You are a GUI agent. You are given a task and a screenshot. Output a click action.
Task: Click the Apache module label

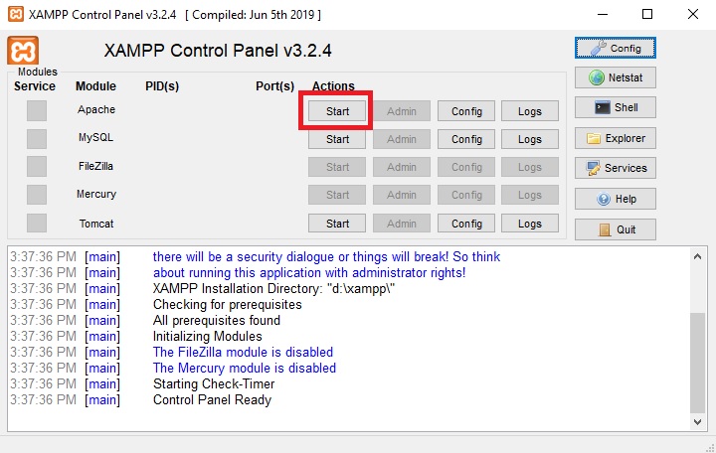95,109
